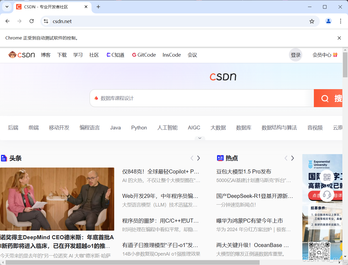Open the 下载 nav item
Screen dimensions: 348x265
click(x=62, y=55)
